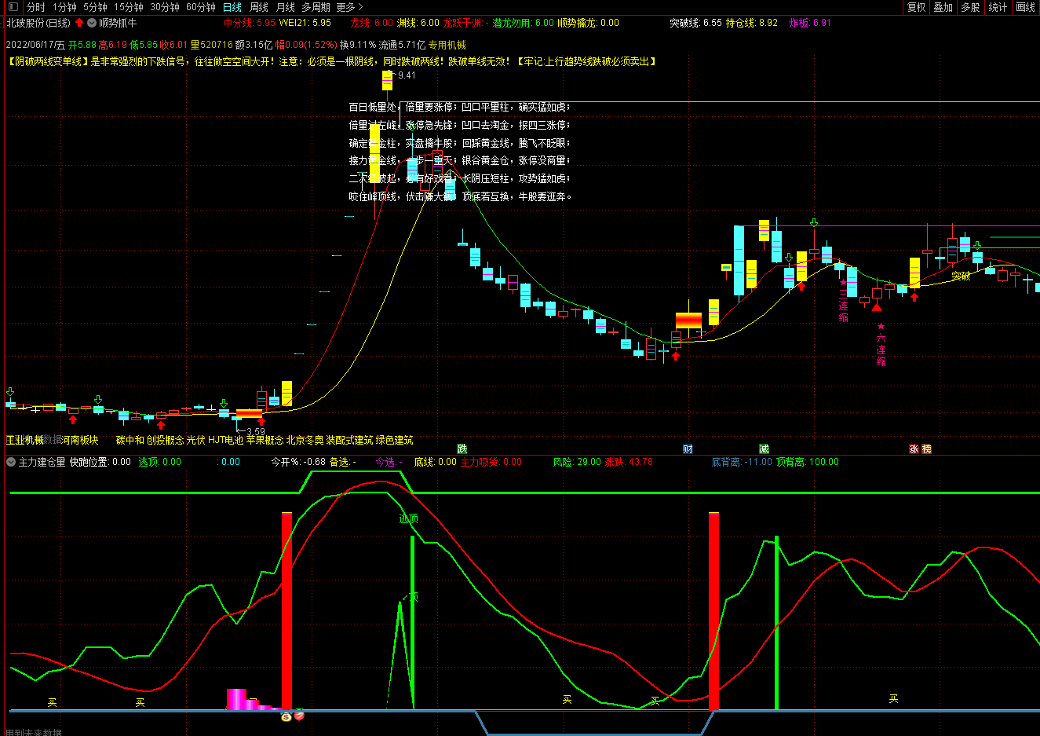The image size is (1040, 736).
Task: Click the 顶背离: 100.00 indicator value
Action: [x=808, y=462]
